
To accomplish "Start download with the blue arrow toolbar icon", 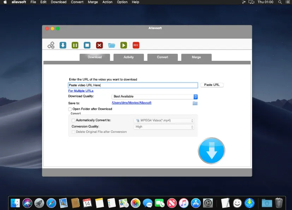I will tap(63, 45).
